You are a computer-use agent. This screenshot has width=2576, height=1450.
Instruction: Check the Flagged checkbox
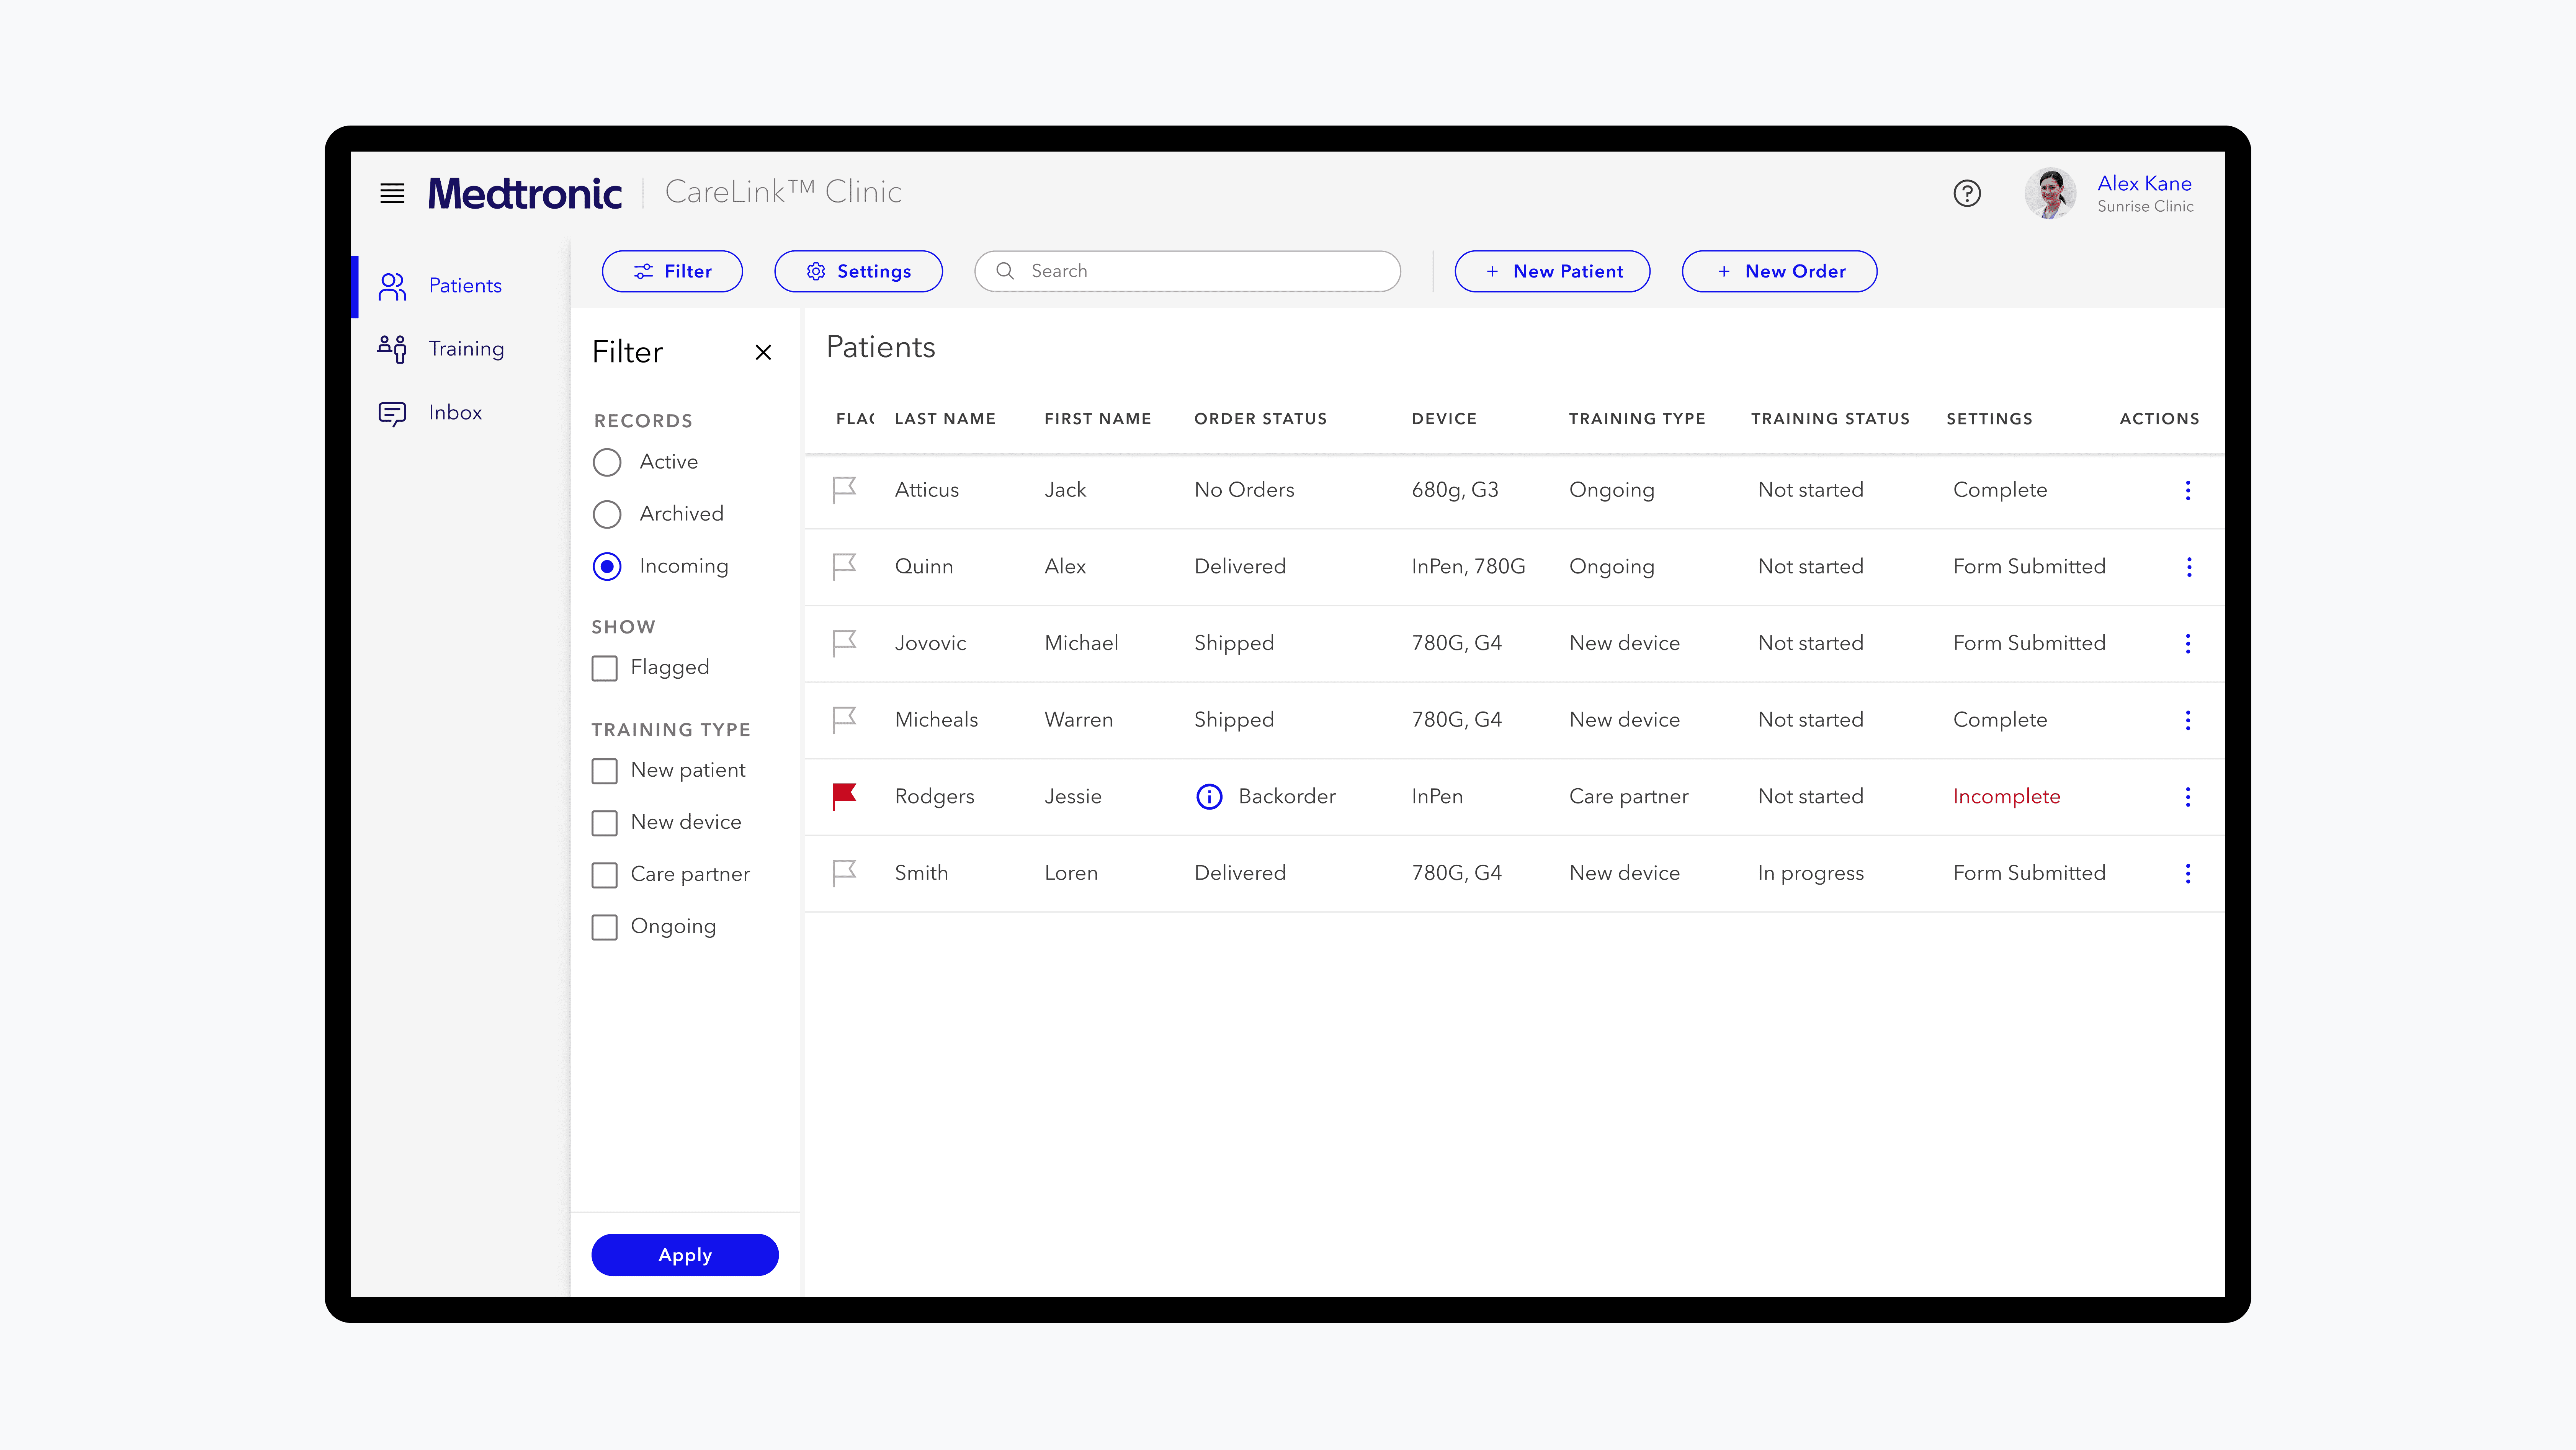(605, 668)
